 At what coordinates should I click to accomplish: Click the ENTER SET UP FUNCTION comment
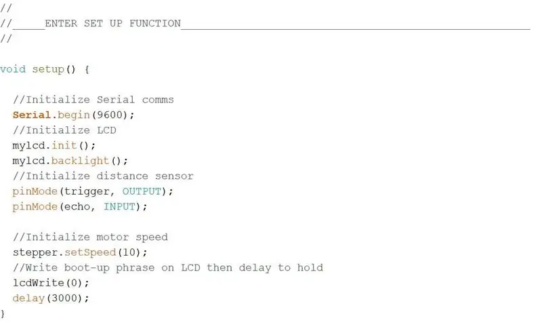coord(112,24)
